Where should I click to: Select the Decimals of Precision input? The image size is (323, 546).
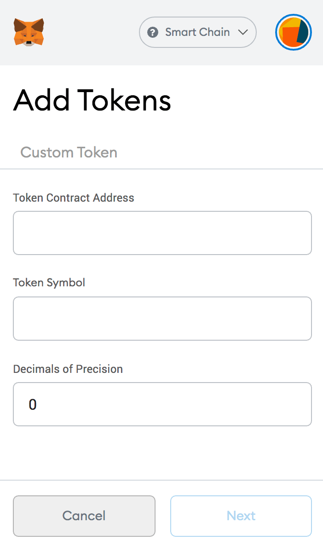(162, 404)
